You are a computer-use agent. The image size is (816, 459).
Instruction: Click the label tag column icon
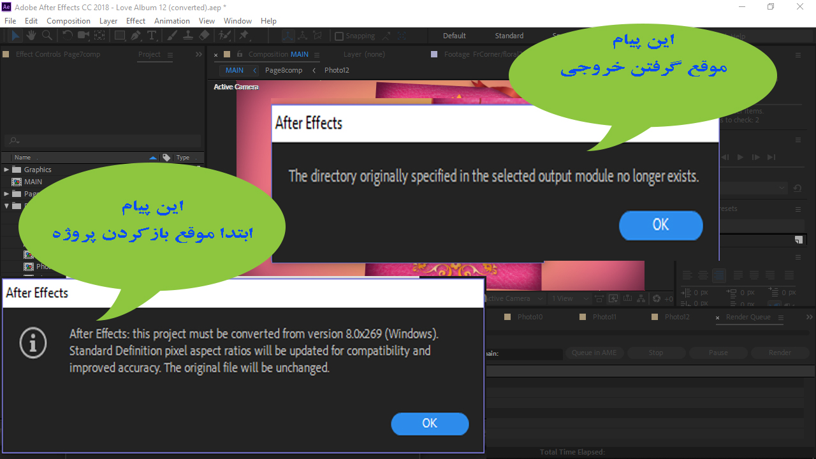pos(166,157)
